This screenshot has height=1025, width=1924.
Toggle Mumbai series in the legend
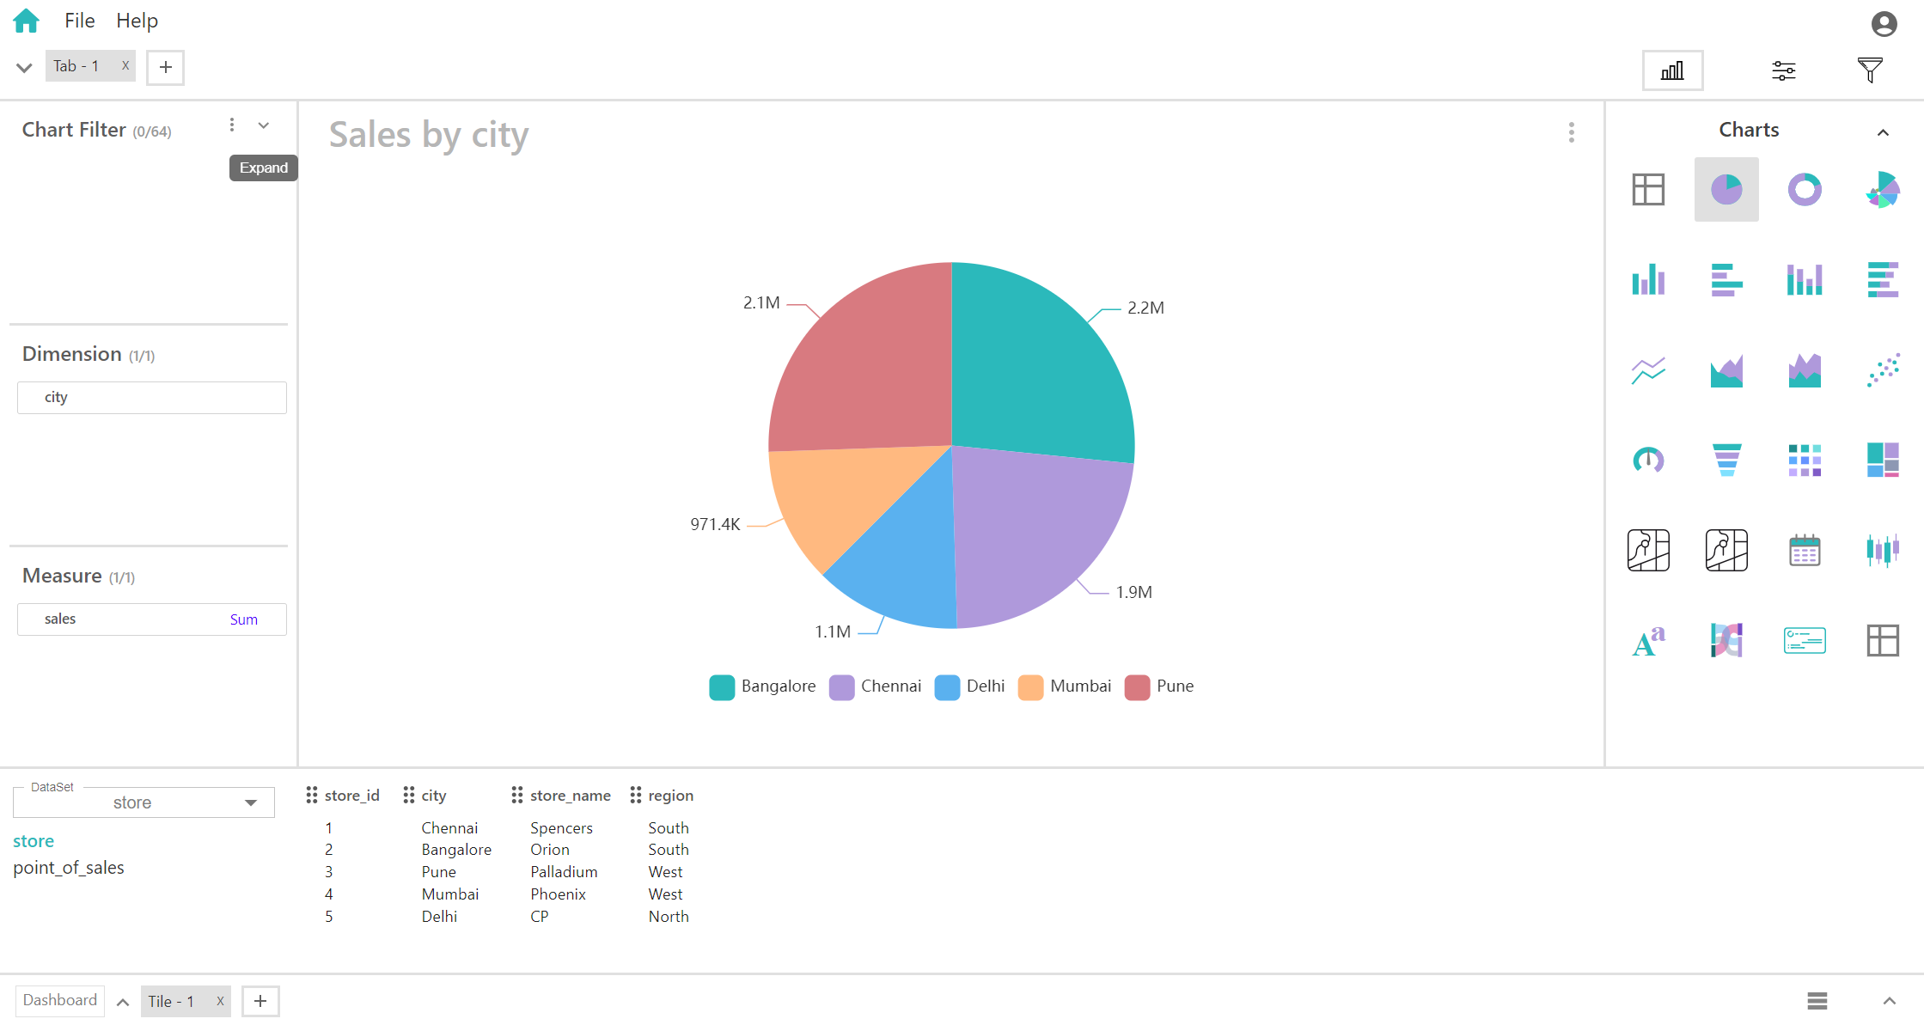[1065, 686]
